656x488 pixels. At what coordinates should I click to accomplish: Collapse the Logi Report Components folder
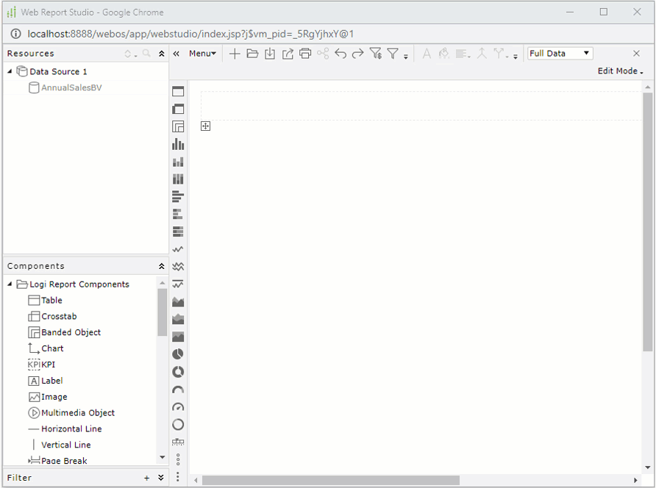(x=9, y=284)
